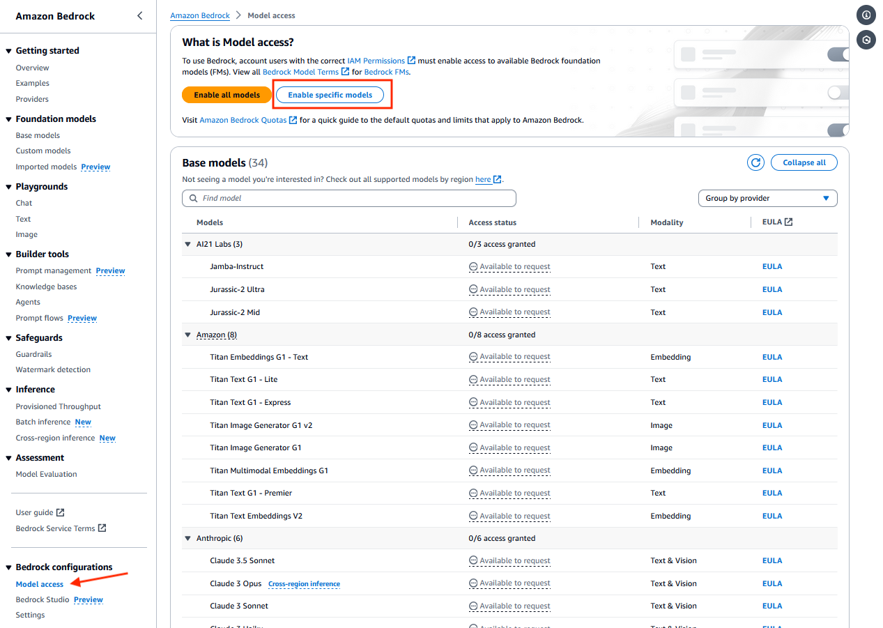Open Bedrock Studio in the sidebar
The height and width of the screenshot is (628, 883).
coord(43,599)
